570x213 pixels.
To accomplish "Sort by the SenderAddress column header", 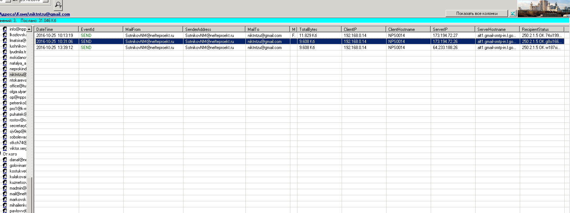I will 214,29.
